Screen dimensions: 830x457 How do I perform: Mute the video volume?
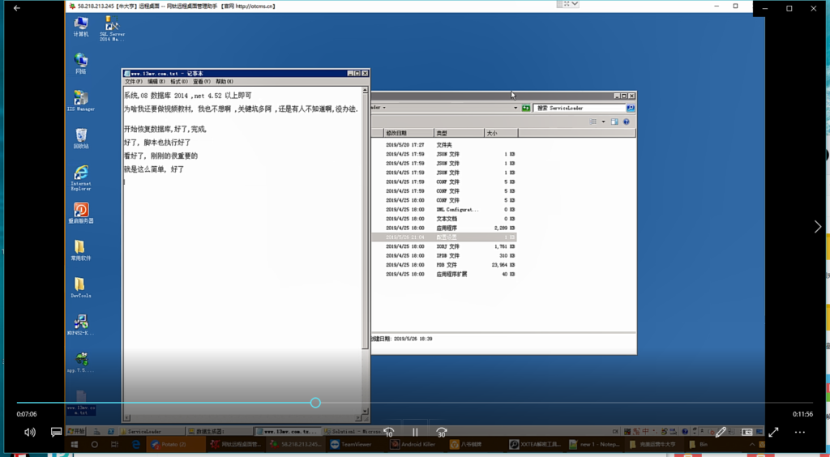coord(30,433)
